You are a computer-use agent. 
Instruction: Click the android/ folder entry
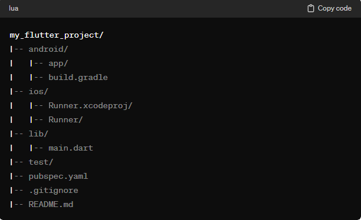pos(48,49)
